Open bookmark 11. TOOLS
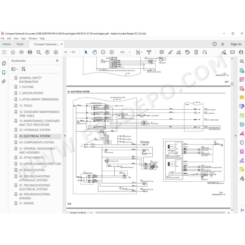Viewport: 245px width, 245px height. click(x=26, y=106)
